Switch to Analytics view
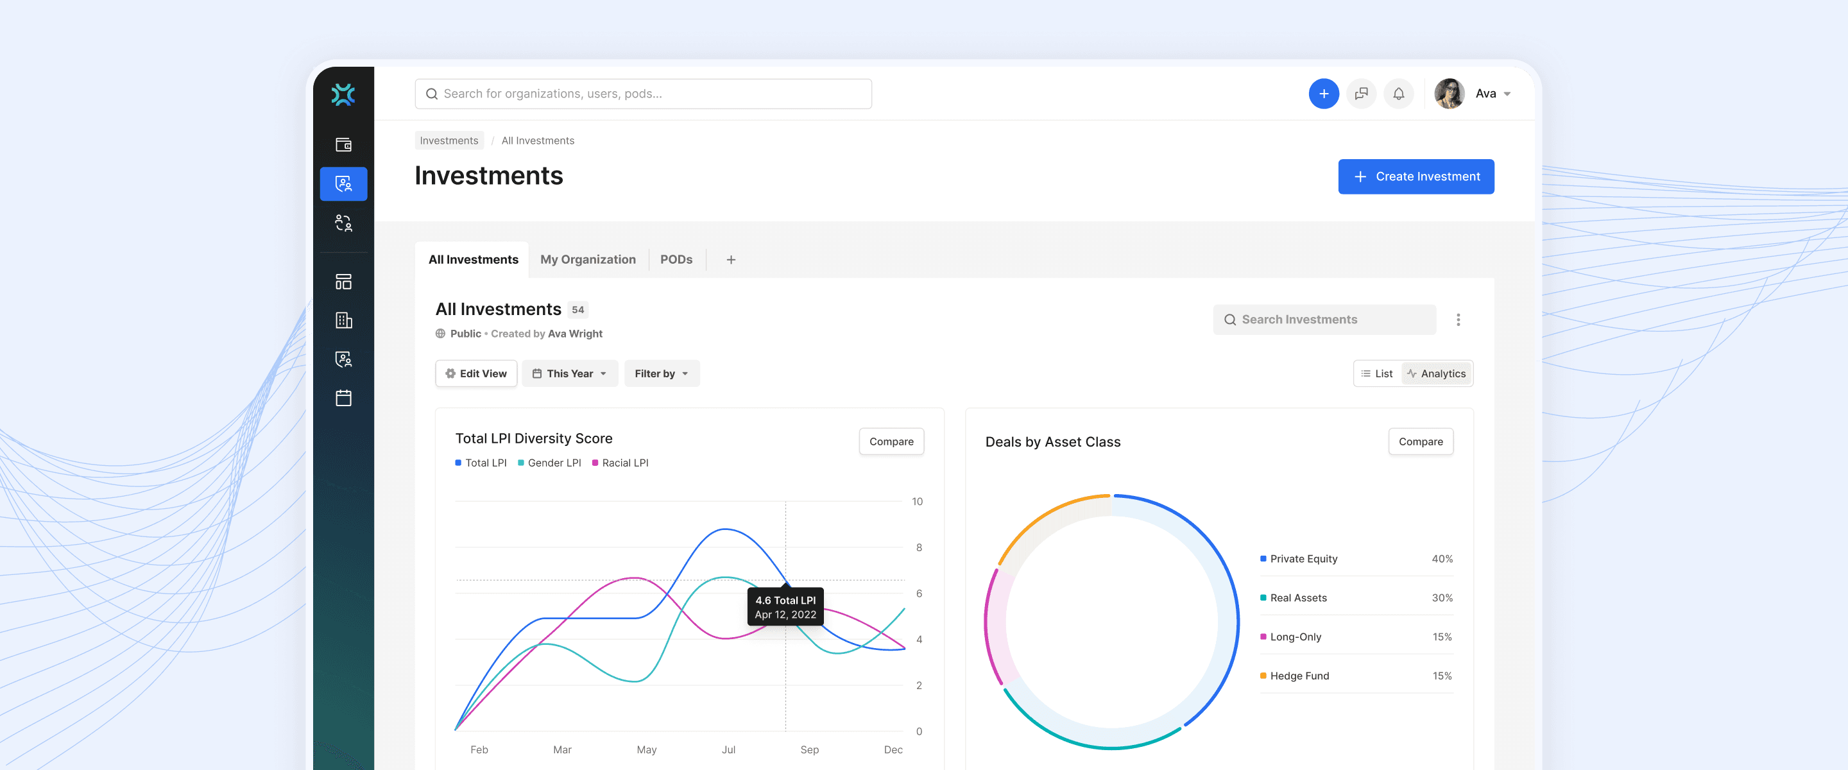 (1435, 374)
